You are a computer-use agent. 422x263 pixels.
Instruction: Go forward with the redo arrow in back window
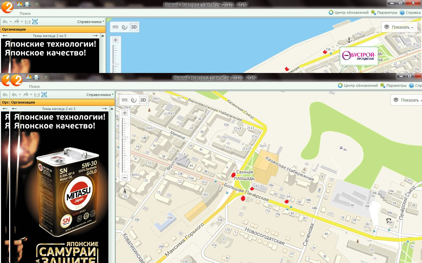click(17, 22)
